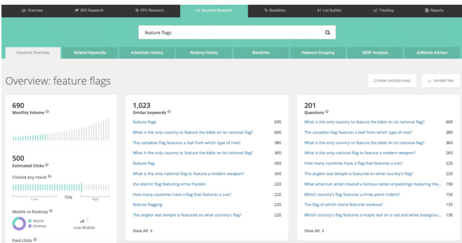
Task: Switch to Ranking History sub-tab
Action: (204, 53)
